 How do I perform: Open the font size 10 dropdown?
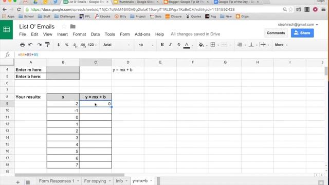tap(146, 45)
